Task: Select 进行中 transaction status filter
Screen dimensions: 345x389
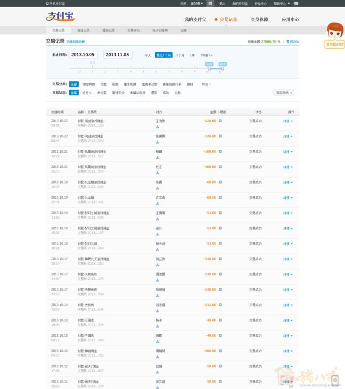Action: 87,93
